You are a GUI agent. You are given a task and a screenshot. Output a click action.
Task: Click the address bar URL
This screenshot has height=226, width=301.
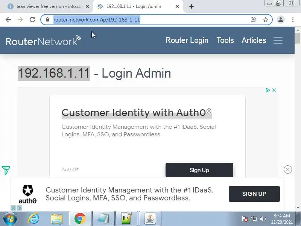(97, 20)
